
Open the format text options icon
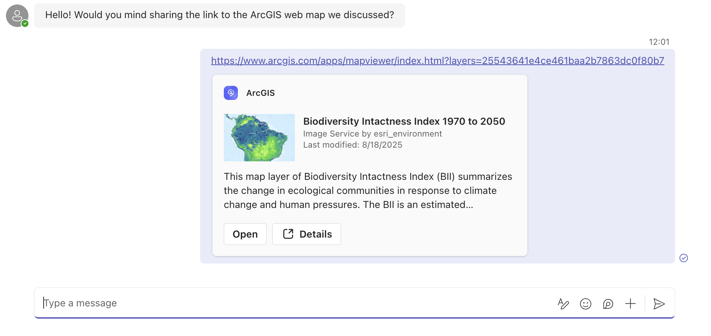click(x=563, y=304)
